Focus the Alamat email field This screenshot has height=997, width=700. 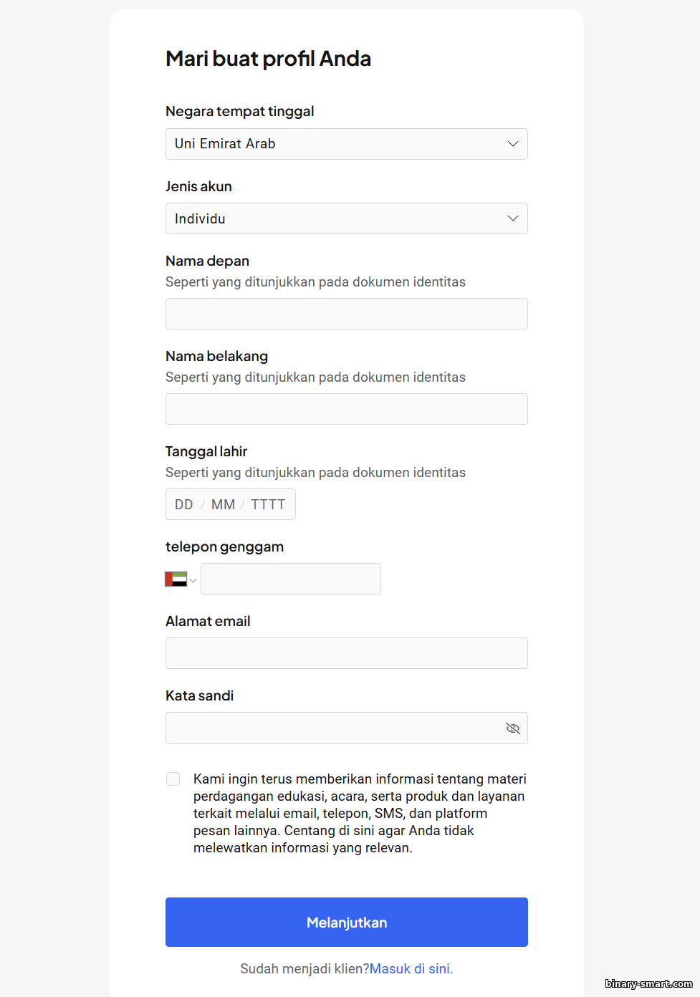point(346,653)
